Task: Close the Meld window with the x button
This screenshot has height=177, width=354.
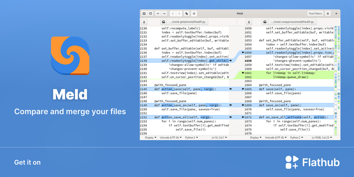Action: tap(336, 14)
